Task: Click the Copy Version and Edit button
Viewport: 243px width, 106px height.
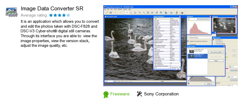Action: (x=216, y=52)
